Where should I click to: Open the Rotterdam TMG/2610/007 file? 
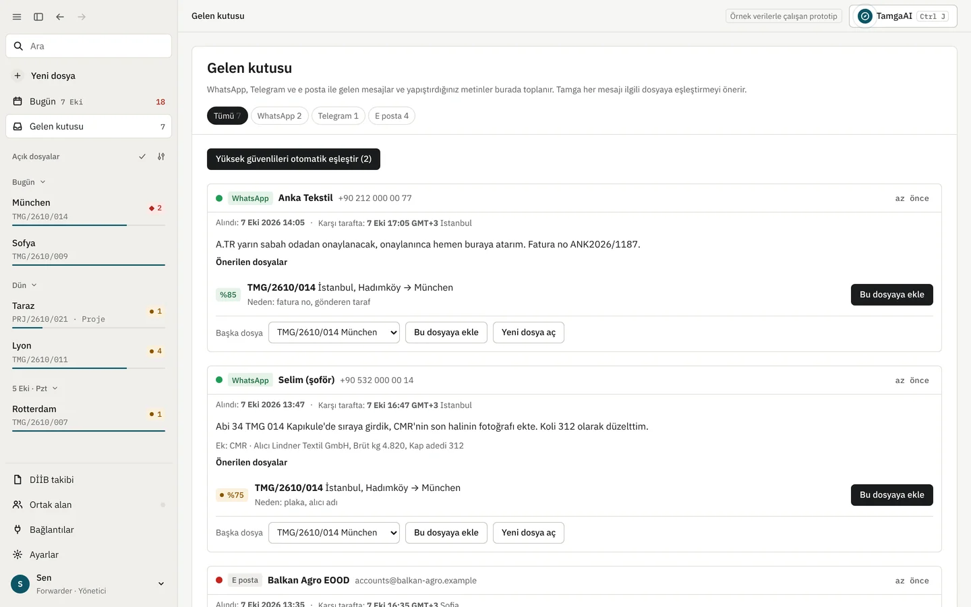(88, 415)
